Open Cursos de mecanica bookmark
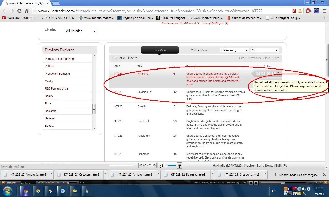Viewport: 329px width, 197px height. coord(244,18)
